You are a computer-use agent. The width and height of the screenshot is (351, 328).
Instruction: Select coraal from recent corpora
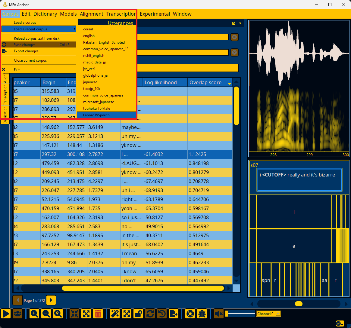pyautogui.click(x=106, y=29)
